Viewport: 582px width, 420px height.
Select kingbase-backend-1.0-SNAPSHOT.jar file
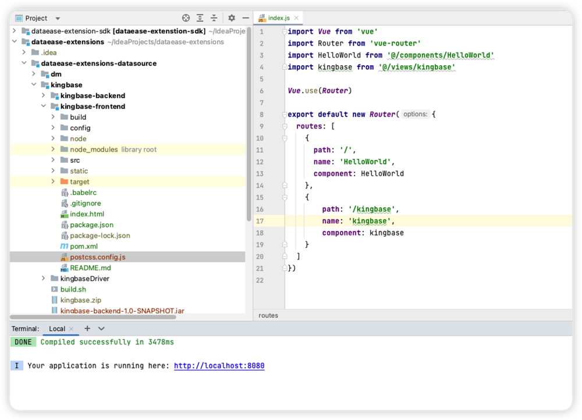pyautogui.click(x=122, y=311)
